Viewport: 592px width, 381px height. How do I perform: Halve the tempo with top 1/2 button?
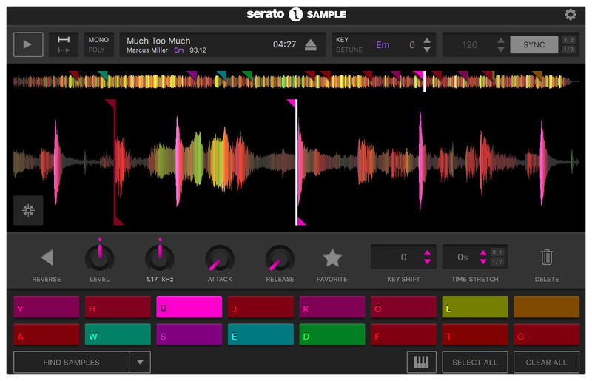click(568, 50)
